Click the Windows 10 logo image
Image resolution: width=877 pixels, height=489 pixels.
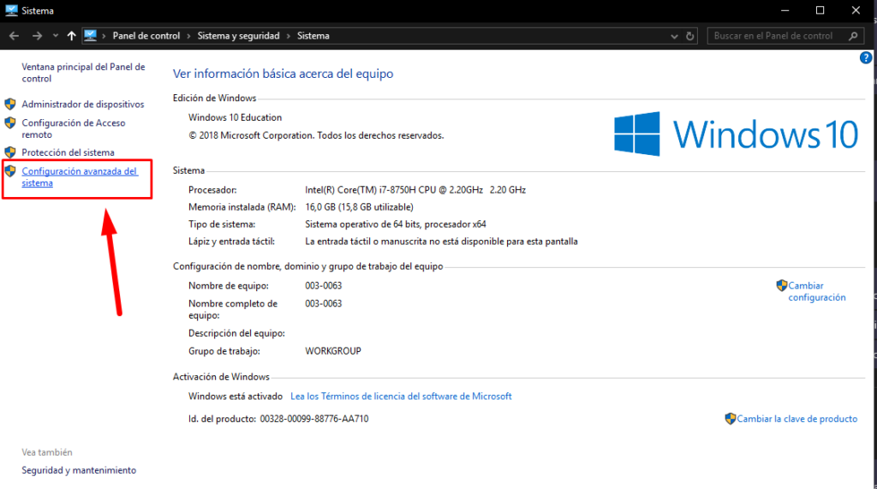click(x=736, y=134)
